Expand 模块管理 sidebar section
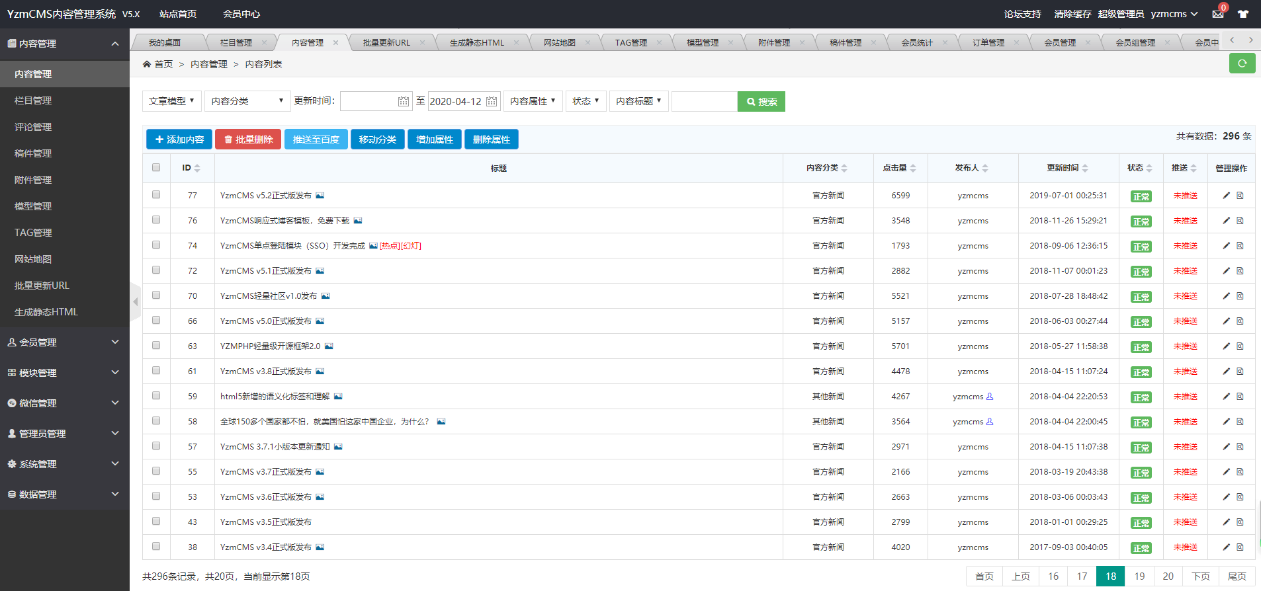The height and width of the screenshot is (591, 1261). point(65,373)
